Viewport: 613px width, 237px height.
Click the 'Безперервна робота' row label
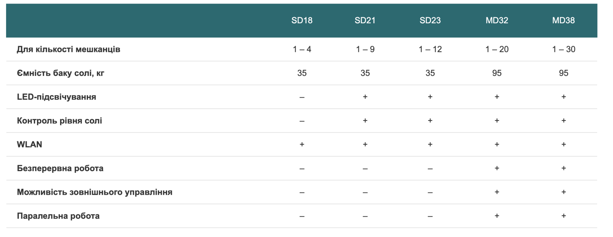point(60,168)
